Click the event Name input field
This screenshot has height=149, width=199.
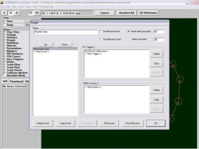pos(65,32)
